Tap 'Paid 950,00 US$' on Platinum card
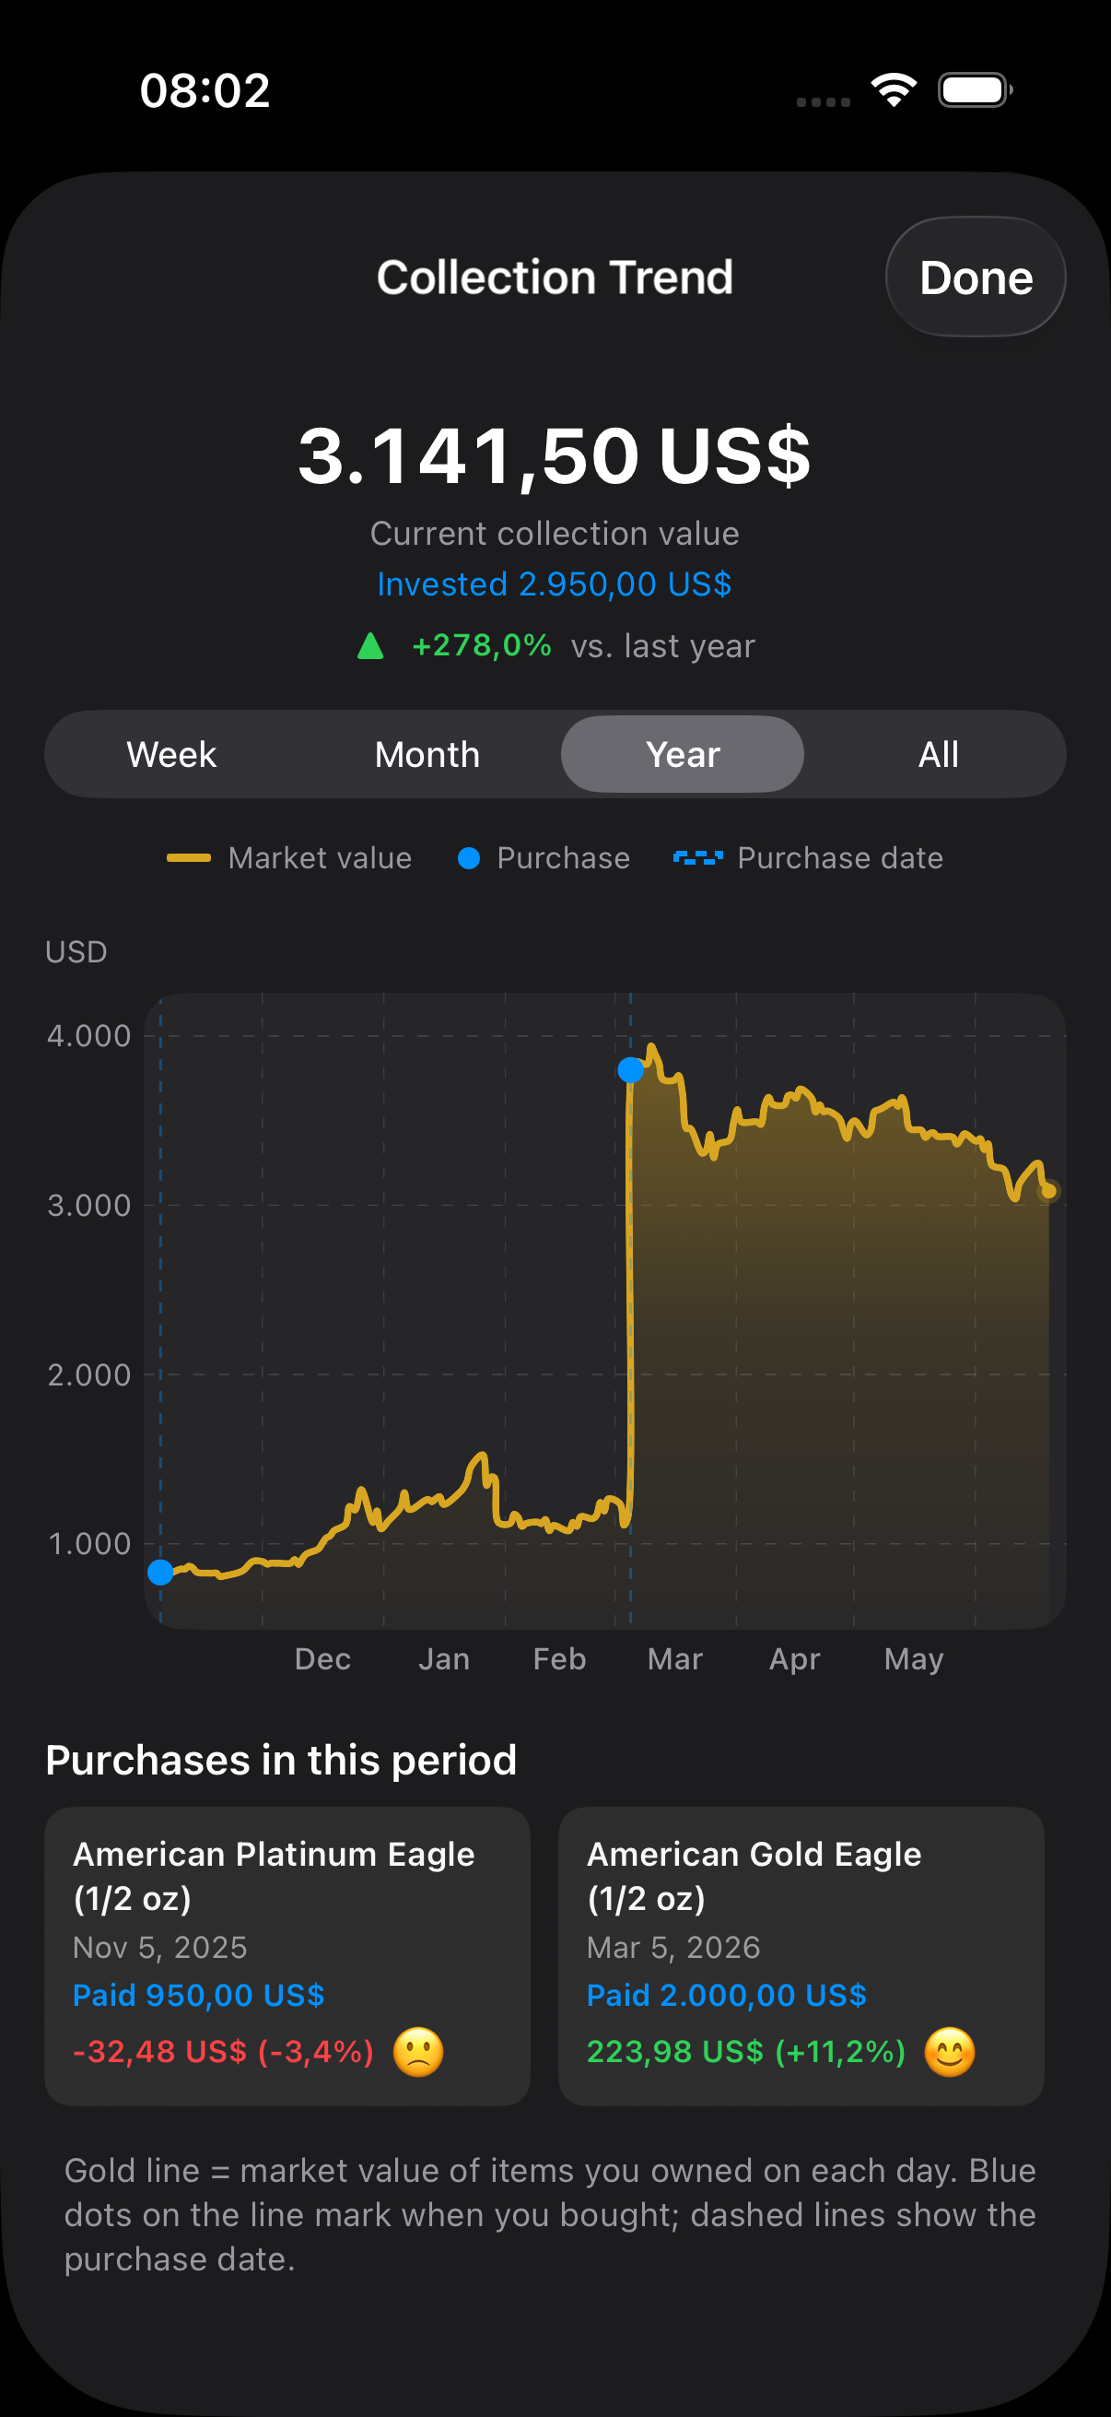The height and width of the screenshot is (2417, 1111). tap(199, 1995)
